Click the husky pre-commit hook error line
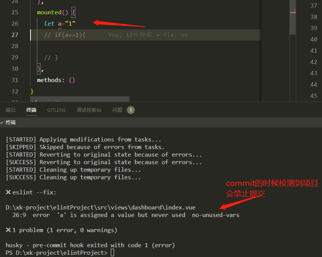This screenshot has height=257, width=322. tap(90, 245)
